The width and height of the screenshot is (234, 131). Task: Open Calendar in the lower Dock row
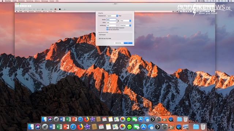point(101,127)
